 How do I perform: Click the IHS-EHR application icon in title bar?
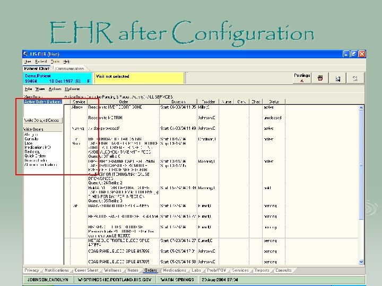pos(25,53)
